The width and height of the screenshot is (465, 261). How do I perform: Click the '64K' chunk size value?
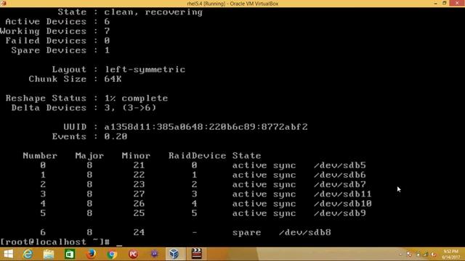113,79
